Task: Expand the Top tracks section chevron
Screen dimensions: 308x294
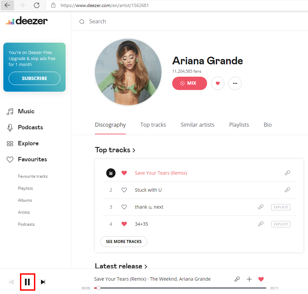Action: 134,150
